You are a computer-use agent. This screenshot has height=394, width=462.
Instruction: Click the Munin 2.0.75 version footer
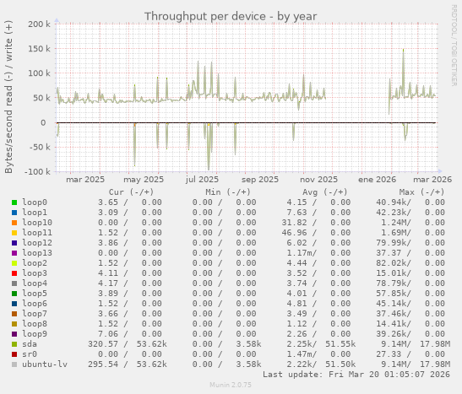click(231, 385)
